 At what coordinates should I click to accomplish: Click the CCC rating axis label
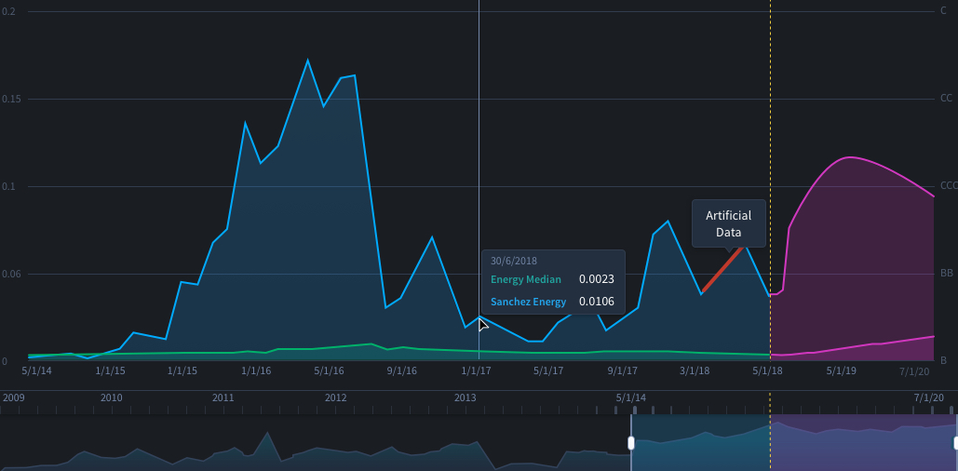click(949, 186)
